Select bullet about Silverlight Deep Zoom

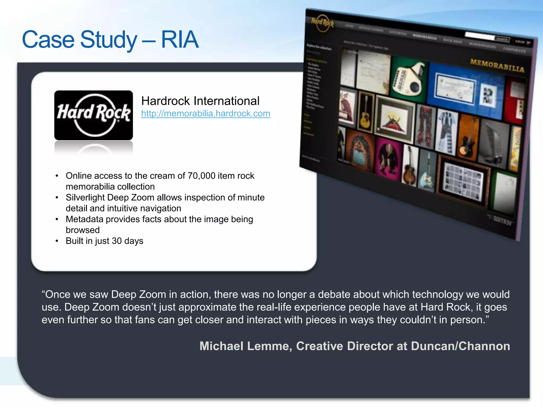(x=165, y=203)
